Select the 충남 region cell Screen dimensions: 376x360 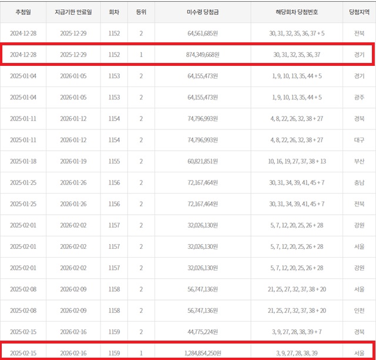(x=359, y=183)
